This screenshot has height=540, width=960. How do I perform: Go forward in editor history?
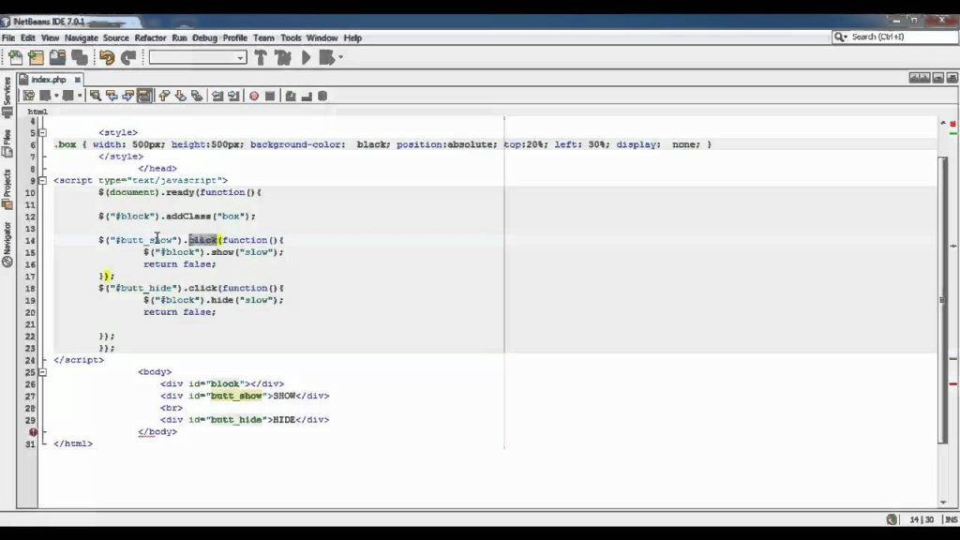click(67, 96)
